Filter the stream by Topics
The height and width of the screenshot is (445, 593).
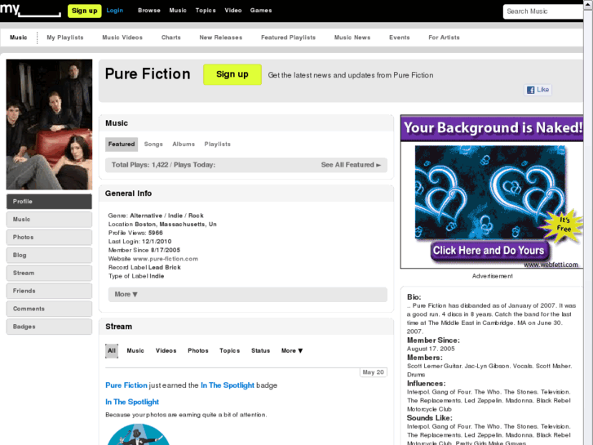coord(229,351)
